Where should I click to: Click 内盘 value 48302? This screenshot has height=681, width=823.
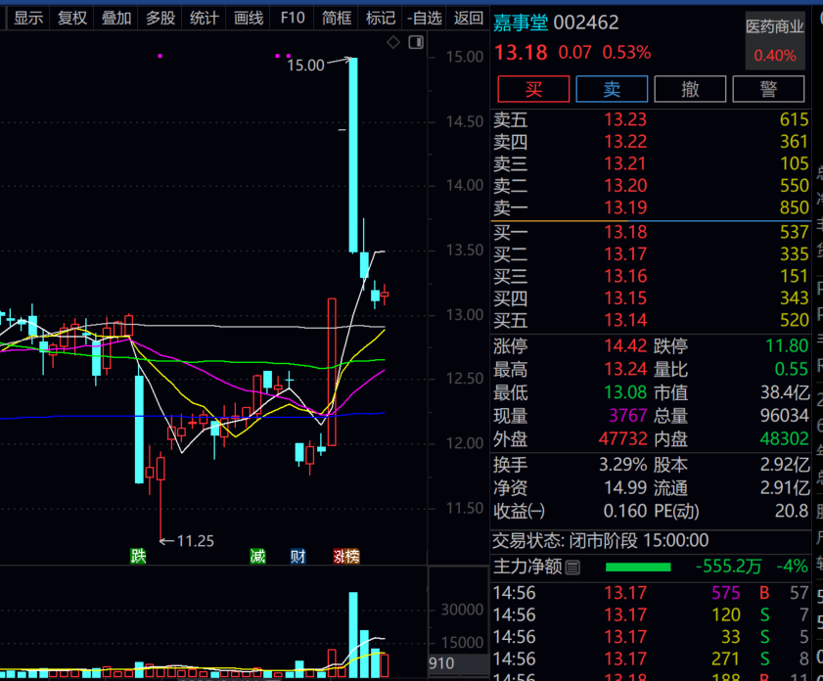tap(785, 438)
